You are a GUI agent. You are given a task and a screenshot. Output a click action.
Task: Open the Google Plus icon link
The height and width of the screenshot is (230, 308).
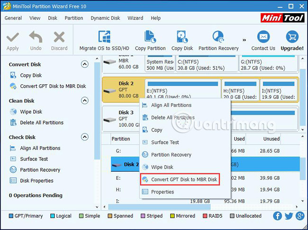[x=300, y=216]
